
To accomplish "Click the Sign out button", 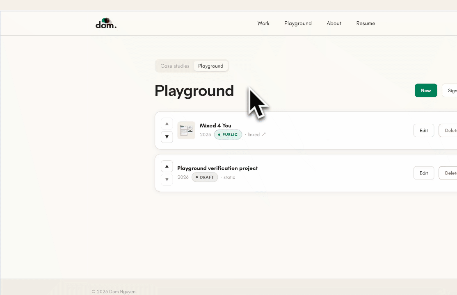I will click(450, 90).
